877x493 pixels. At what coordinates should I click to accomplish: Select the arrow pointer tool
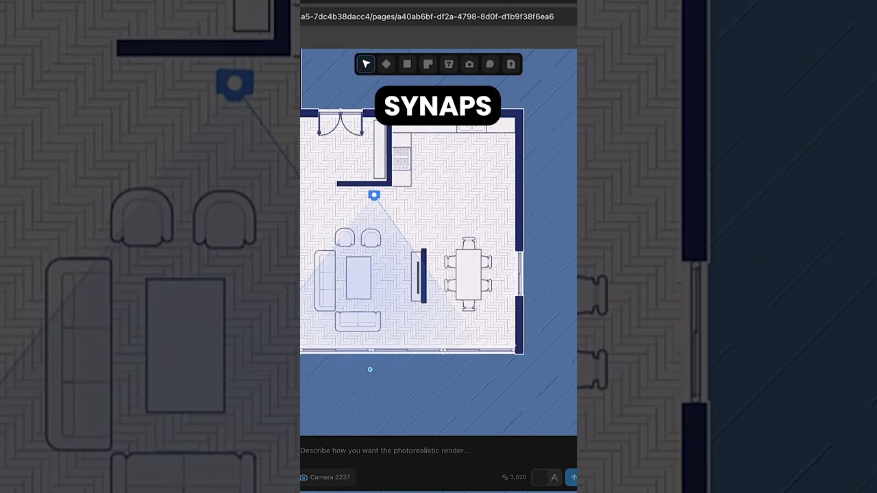pyautogui.click(x=366, y=64)
